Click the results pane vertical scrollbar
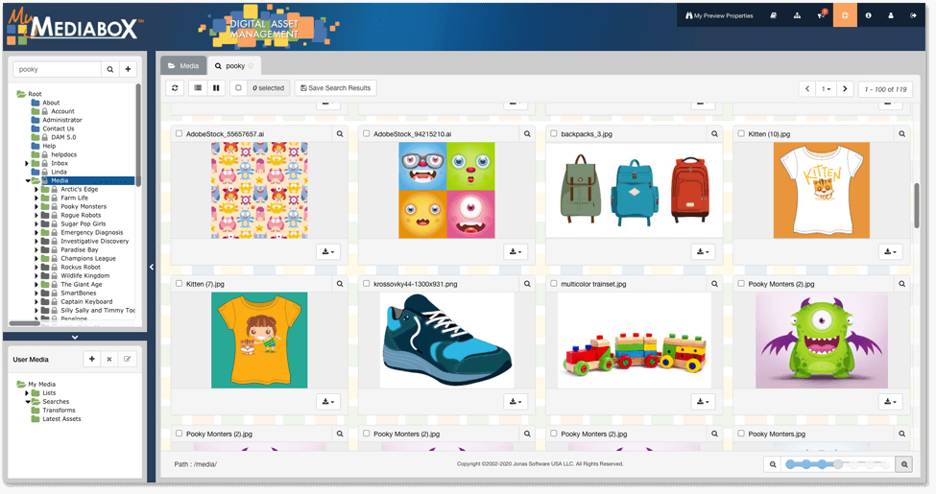Viewport: 936px width, 494px height. point(917,204)
